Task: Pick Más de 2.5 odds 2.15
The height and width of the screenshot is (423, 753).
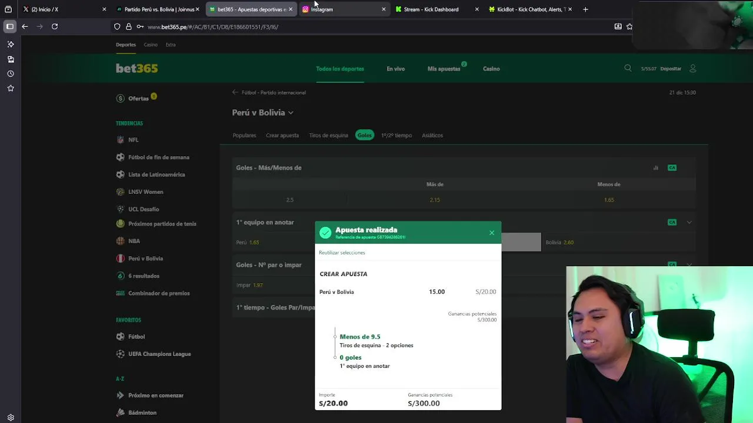Action: (435, 200)
